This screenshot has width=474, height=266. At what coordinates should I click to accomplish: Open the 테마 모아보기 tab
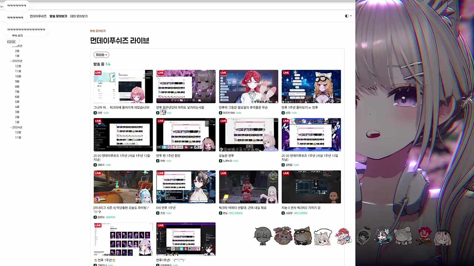pos(79,16)
